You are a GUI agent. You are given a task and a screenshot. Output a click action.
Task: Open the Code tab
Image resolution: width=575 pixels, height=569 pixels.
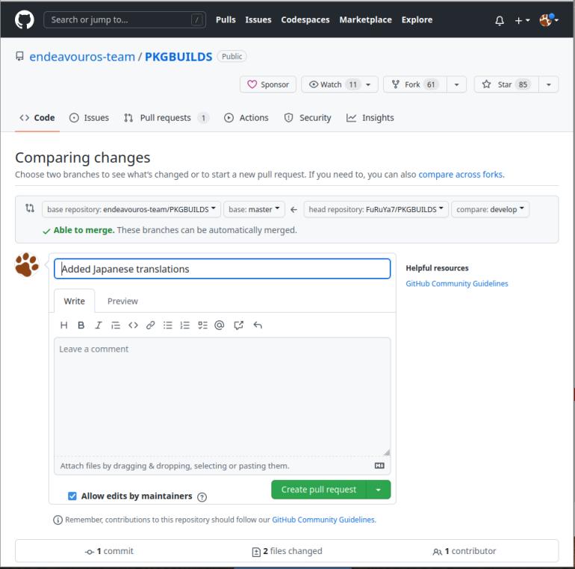click(37, 118)
